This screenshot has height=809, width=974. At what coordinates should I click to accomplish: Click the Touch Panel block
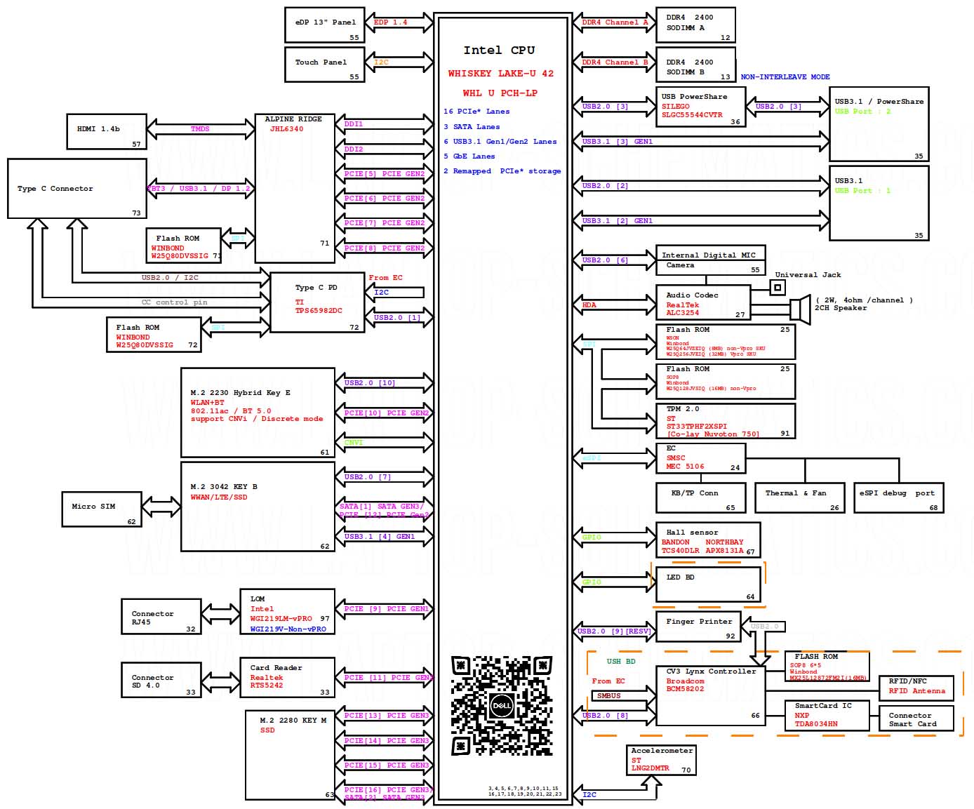click(325, 65)
